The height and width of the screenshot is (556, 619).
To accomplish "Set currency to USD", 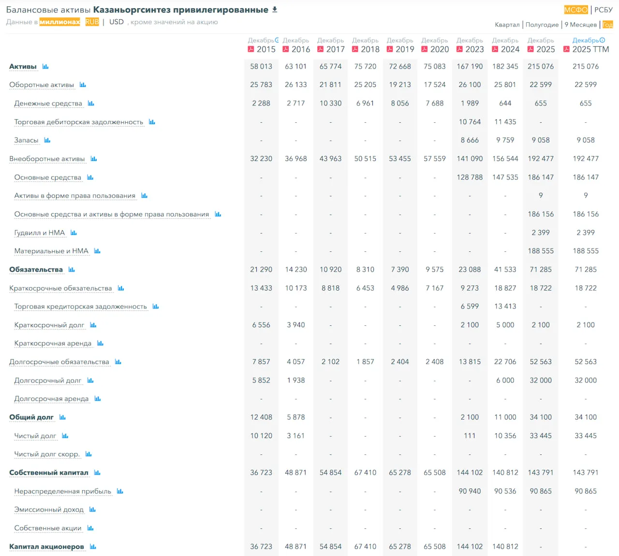I will click(117, 22).
